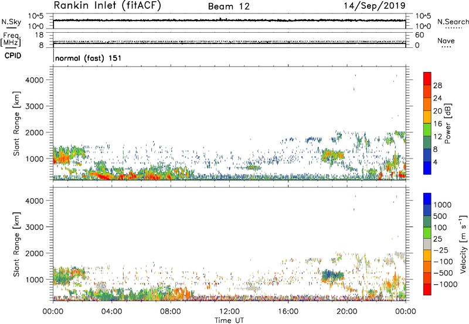Click the 'Beam 12' label
Screen dimensions: 469x324
click(229, 6)
